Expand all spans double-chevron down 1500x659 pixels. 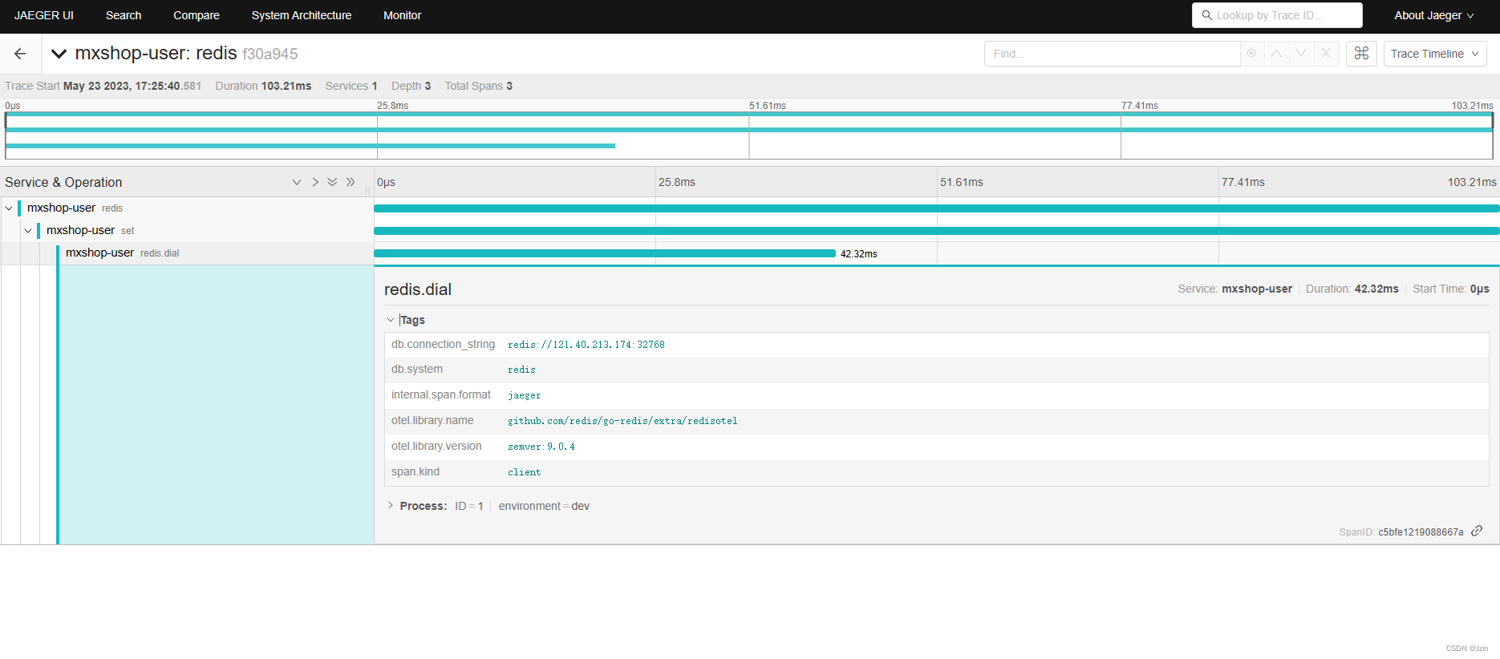[x=332, y=182]
